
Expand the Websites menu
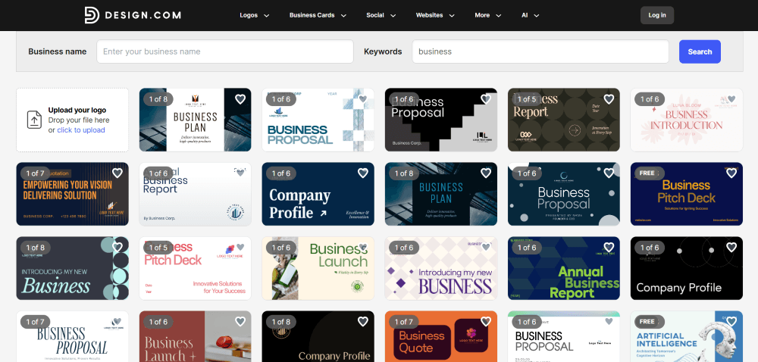[435, 15]
